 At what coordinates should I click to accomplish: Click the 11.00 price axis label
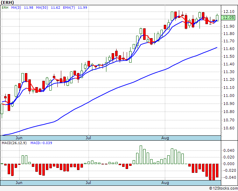[x=229, y=95]
